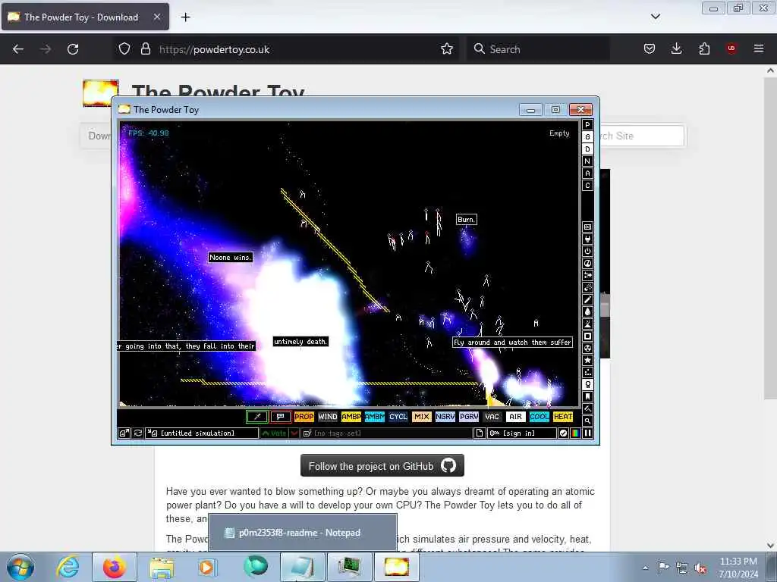The height and width of the screenshot is (582, 777).
Task: Select the WIND tool
Action: (x=328, y=417)
